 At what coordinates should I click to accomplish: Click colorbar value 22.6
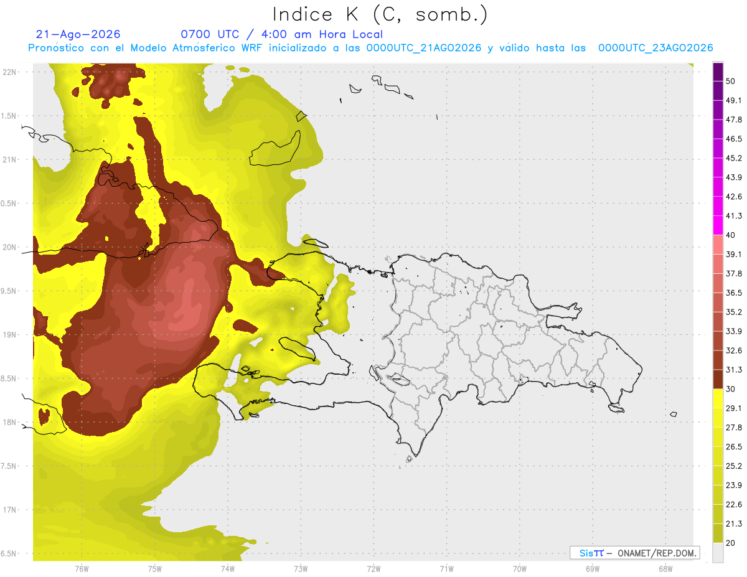click(734, 504)
